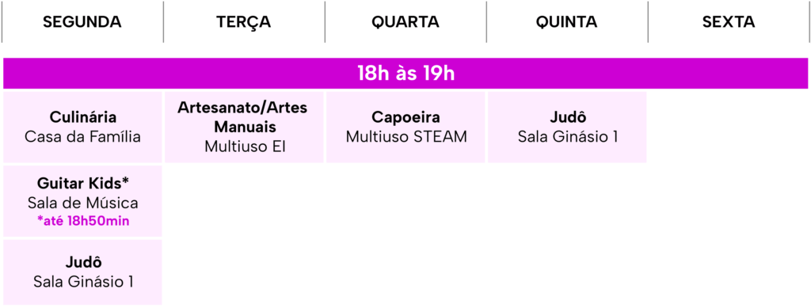
Task: Open the Culinária activity card
Action: tap(82, 127)
